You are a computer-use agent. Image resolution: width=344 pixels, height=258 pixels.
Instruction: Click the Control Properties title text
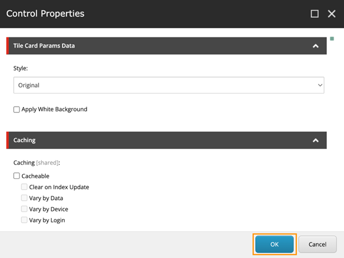tap(45, 13)
